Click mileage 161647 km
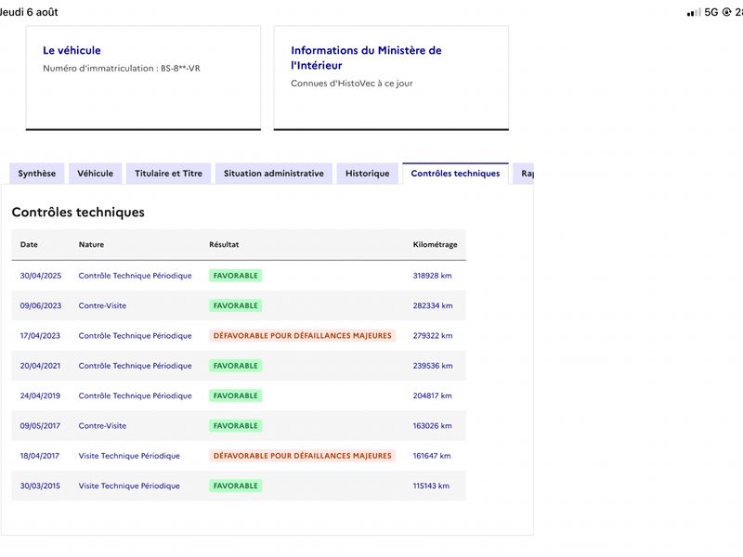743x557 pixels. (432, 456)
